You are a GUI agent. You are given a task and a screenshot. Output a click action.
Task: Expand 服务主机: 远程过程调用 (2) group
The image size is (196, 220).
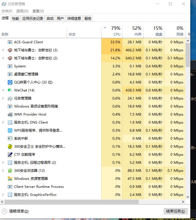pyautogui.click(x=3, y=163)
